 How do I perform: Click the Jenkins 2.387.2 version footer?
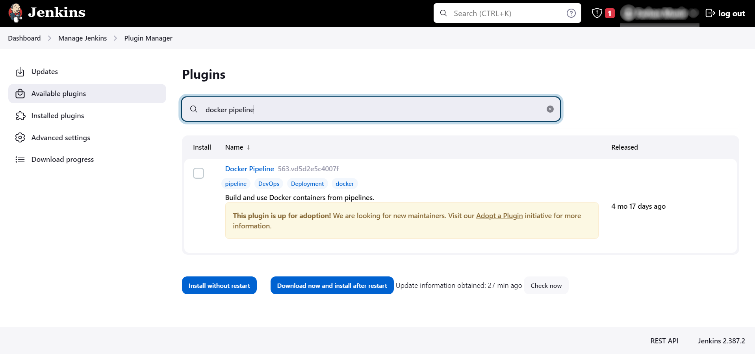click(x=722, y=341)
